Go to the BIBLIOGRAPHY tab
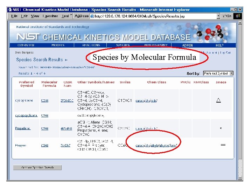 point(156,45)
